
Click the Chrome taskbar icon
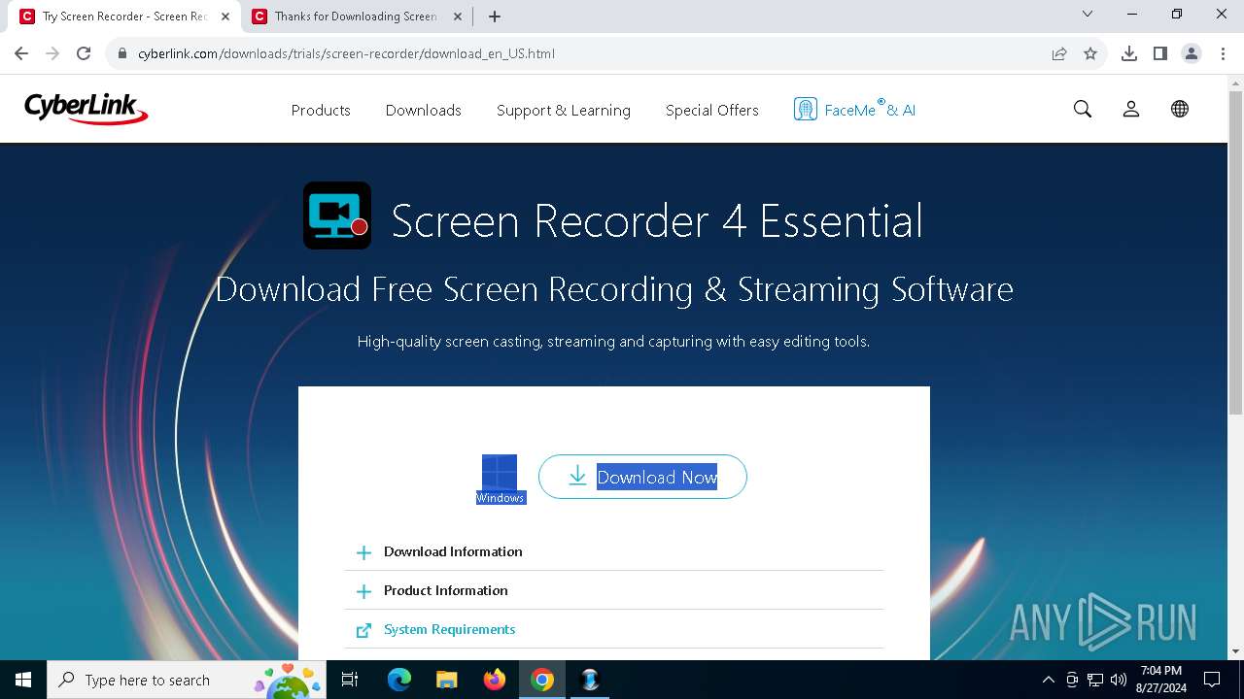542,680
